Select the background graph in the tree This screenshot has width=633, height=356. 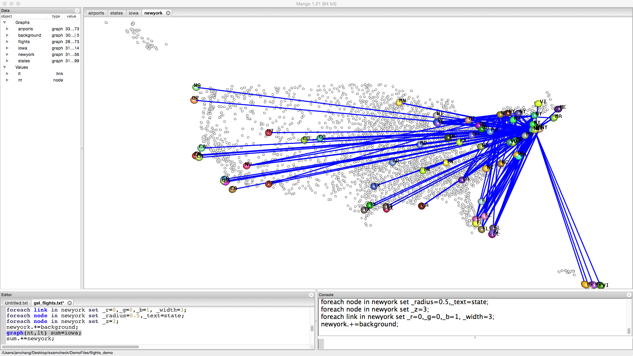30,35
